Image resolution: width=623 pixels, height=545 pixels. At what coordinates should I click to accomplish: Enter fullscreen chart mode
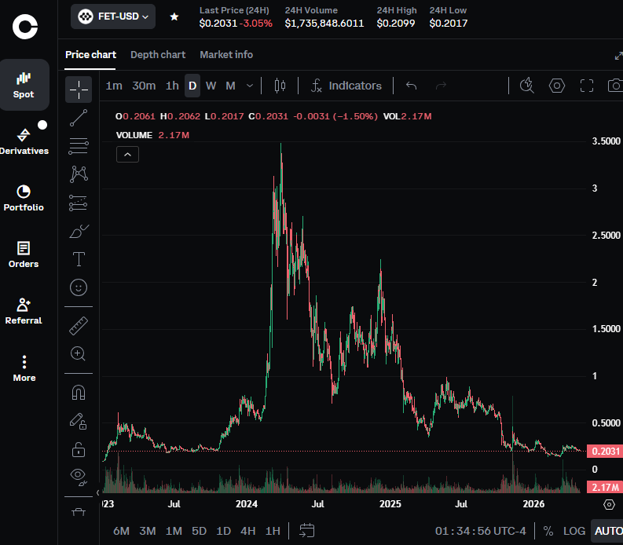tap(587, 86)
